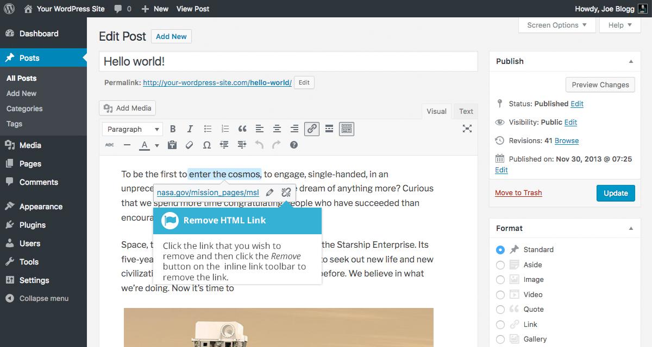Screen dimensions: 652x347
Task: Click Paste as text button
Action: (x=172, y=145)
